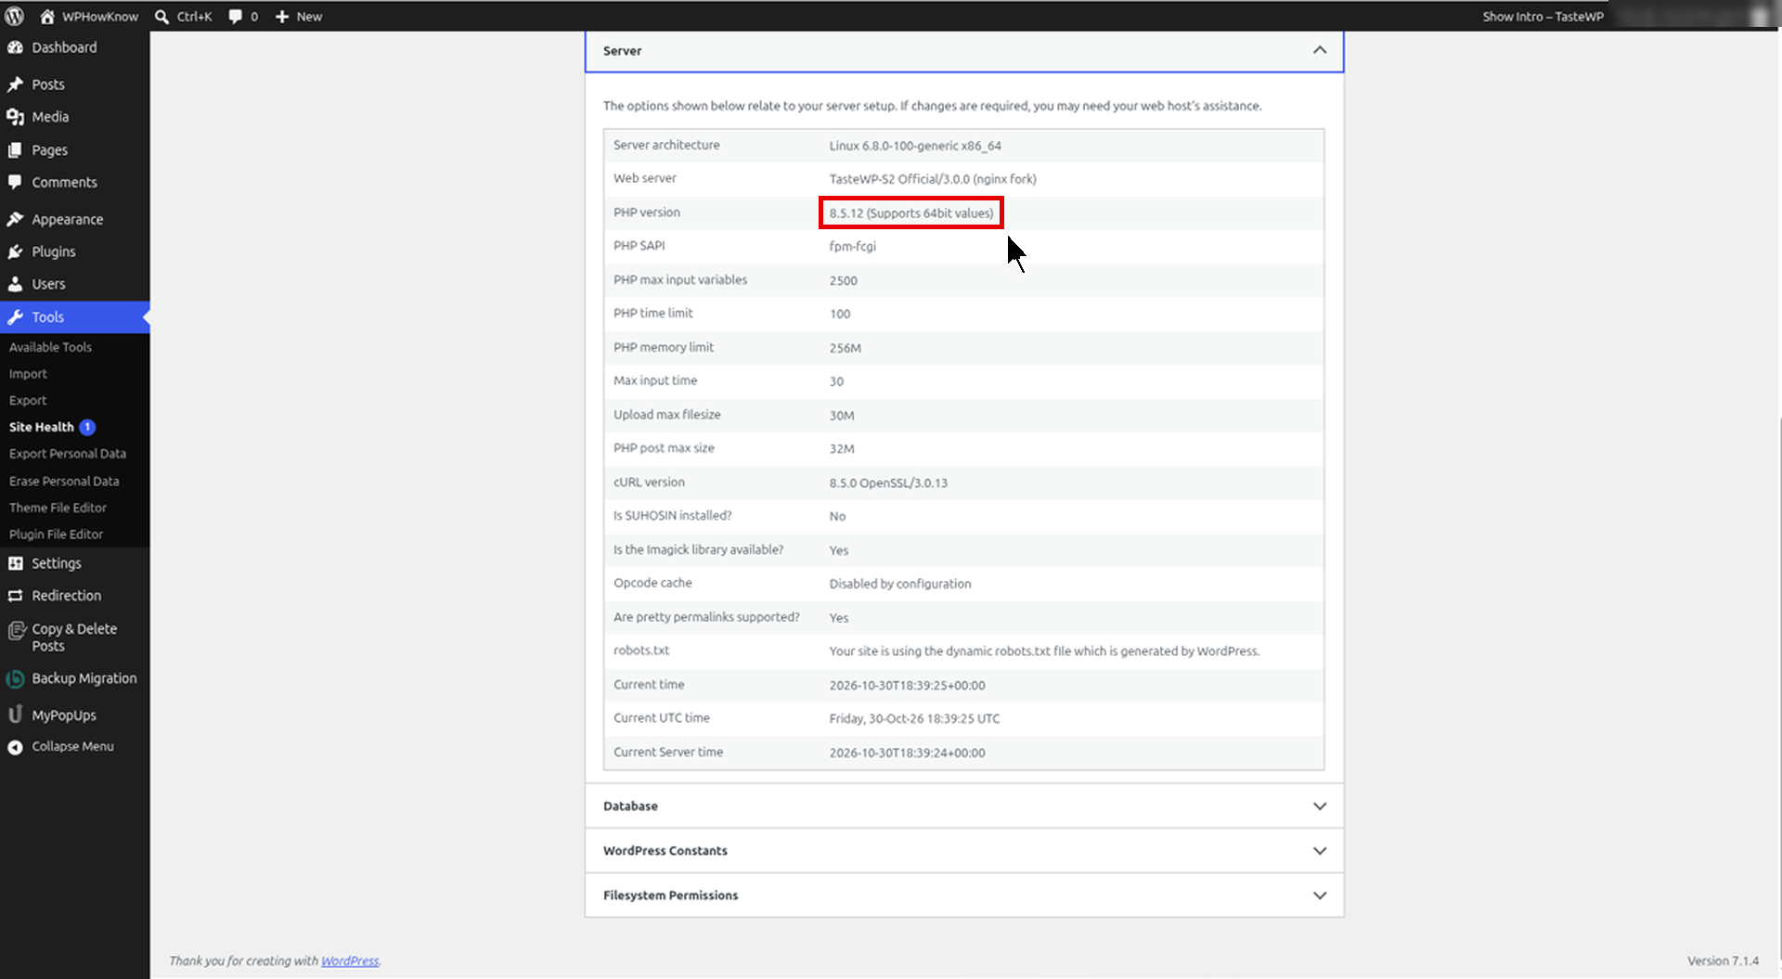This screenshot has height=979, width=1782.
Task: Collapse the Server section chevron
Action: pos(1320,50)
